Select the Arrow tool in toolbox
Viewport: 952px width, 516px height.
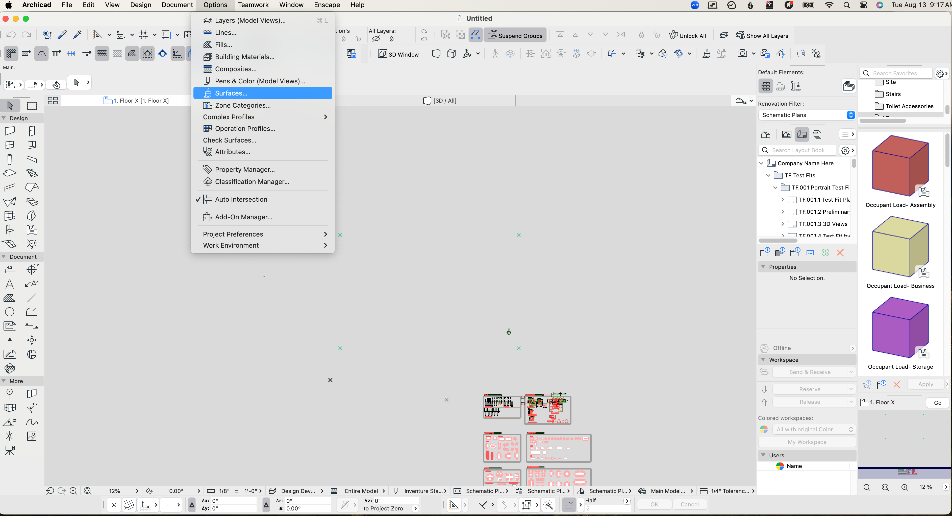(10, 106)
